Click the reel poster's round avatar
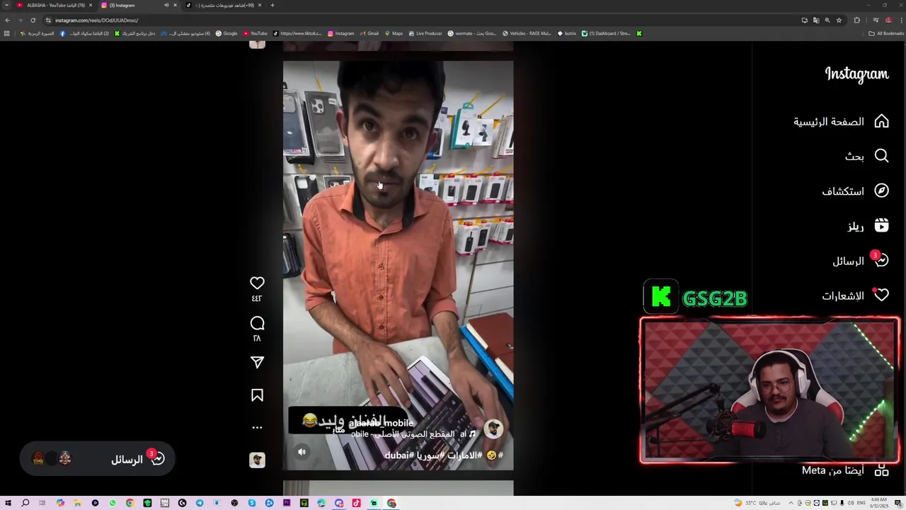This screenshot has height=510, width=906. click(493, 429)
